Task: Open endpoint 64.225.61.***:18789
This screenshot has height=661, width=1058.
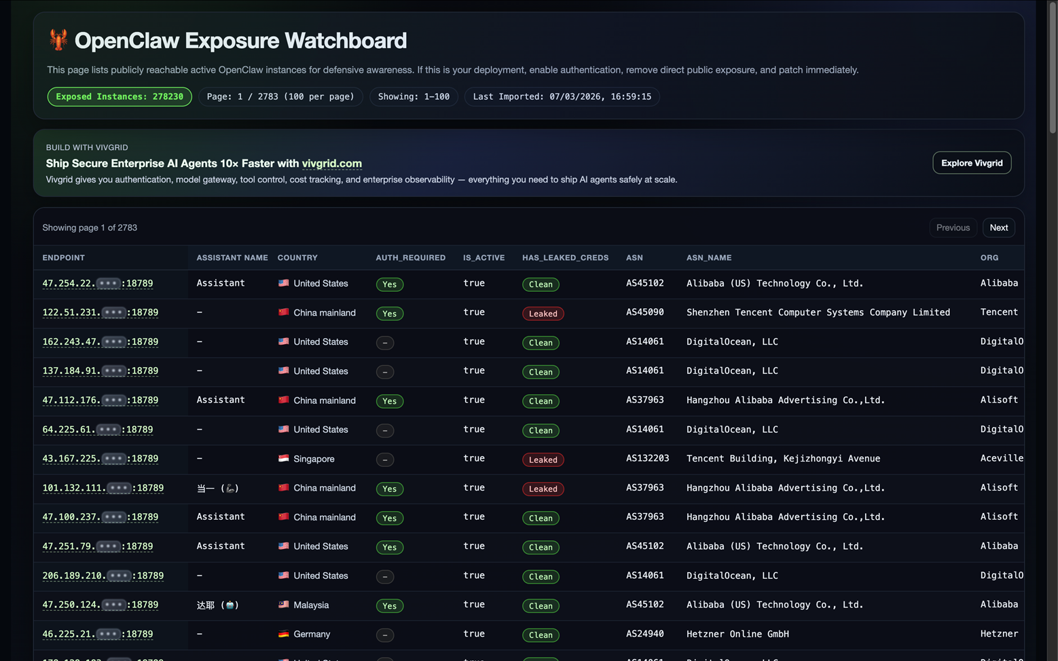Action: point(98,430)
